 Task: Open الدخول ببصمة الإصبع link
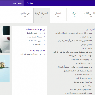84,63
